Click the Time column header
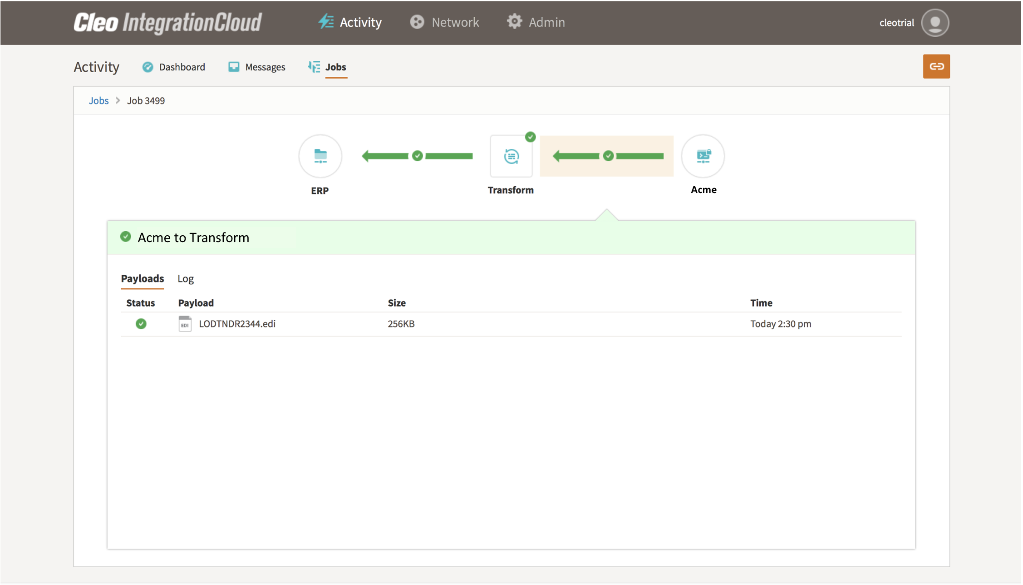Screen dimensions: 1023x585 [761, 303]
